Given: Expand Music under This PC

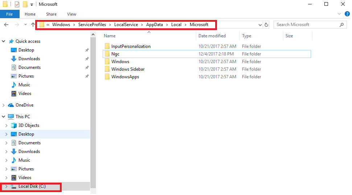Looking at the screenshot, I should (x=7, y=160).
